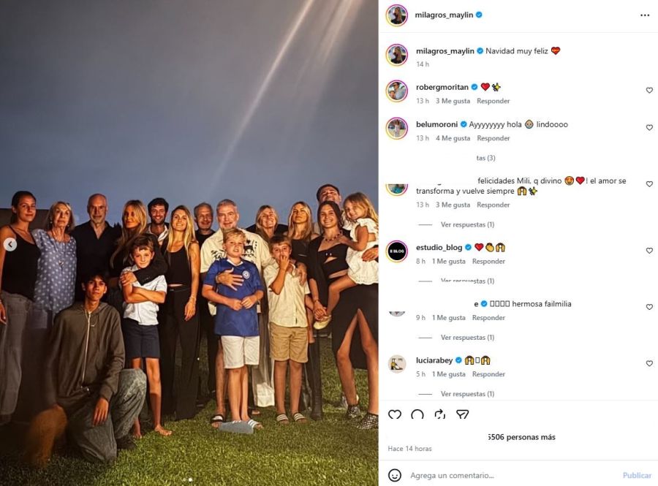This screenshot has width=658, height=486.
Task: Open milagros_maylin profile from header
Action: coord(444,15)
